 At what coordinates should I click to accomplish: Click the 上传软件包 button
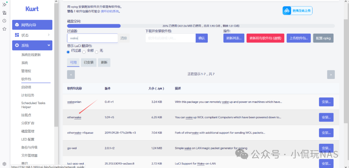pos(299,38)
